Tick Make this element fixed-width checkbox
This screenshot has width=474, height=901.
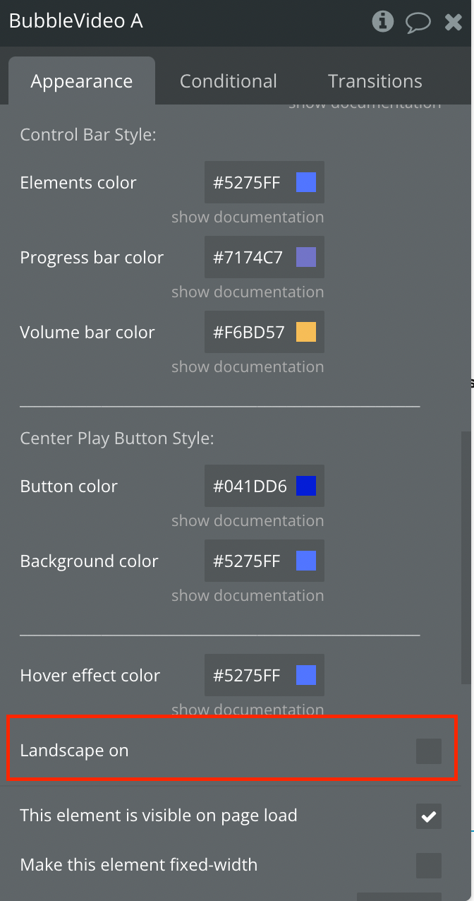point(428,866)
